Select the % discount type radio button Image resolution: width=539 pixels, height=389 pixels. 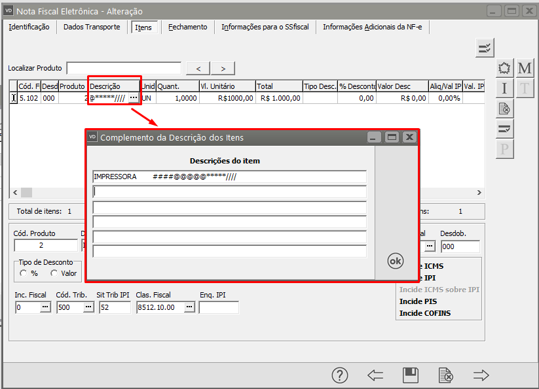coord(24,273)
